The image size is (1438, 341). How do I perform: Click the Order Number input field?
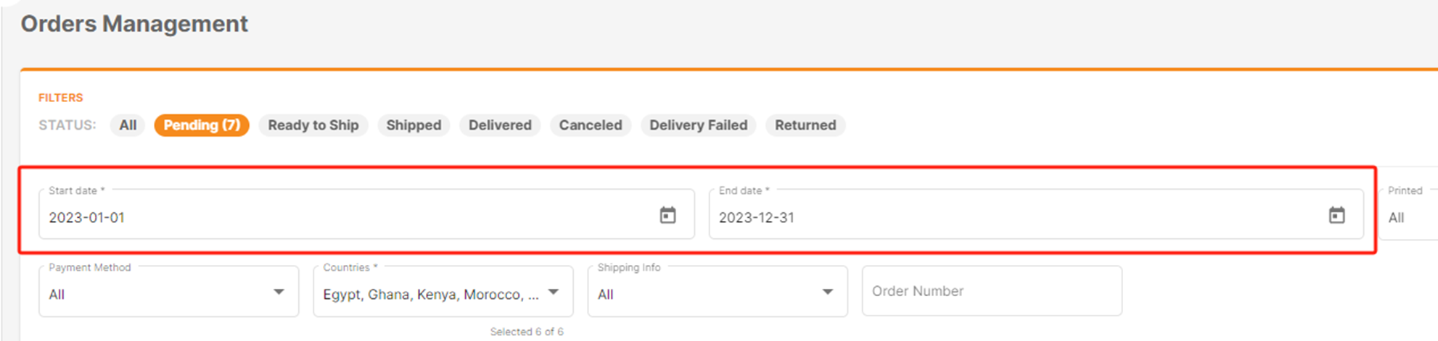[x=992, y=291]
